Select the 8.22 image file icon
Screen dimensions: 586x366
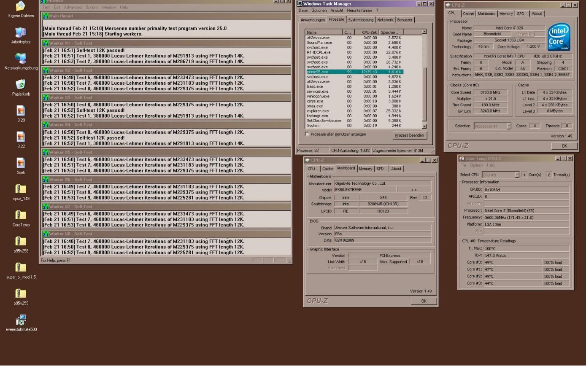[21, 137]
